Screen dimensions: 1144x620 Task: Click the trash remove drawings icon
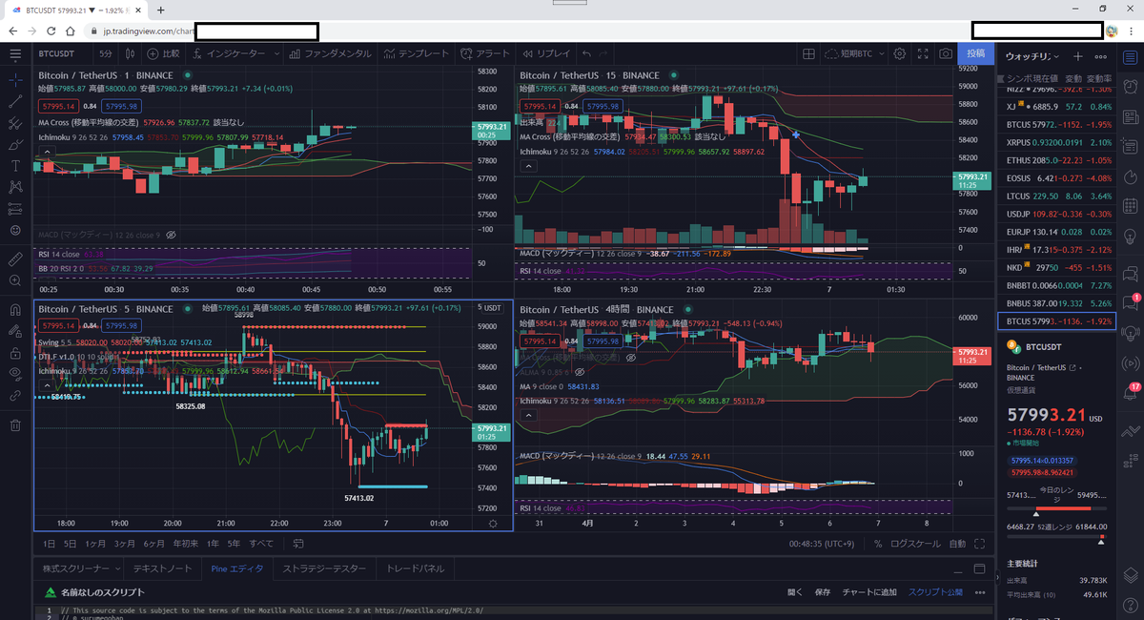tap(14, 425)
